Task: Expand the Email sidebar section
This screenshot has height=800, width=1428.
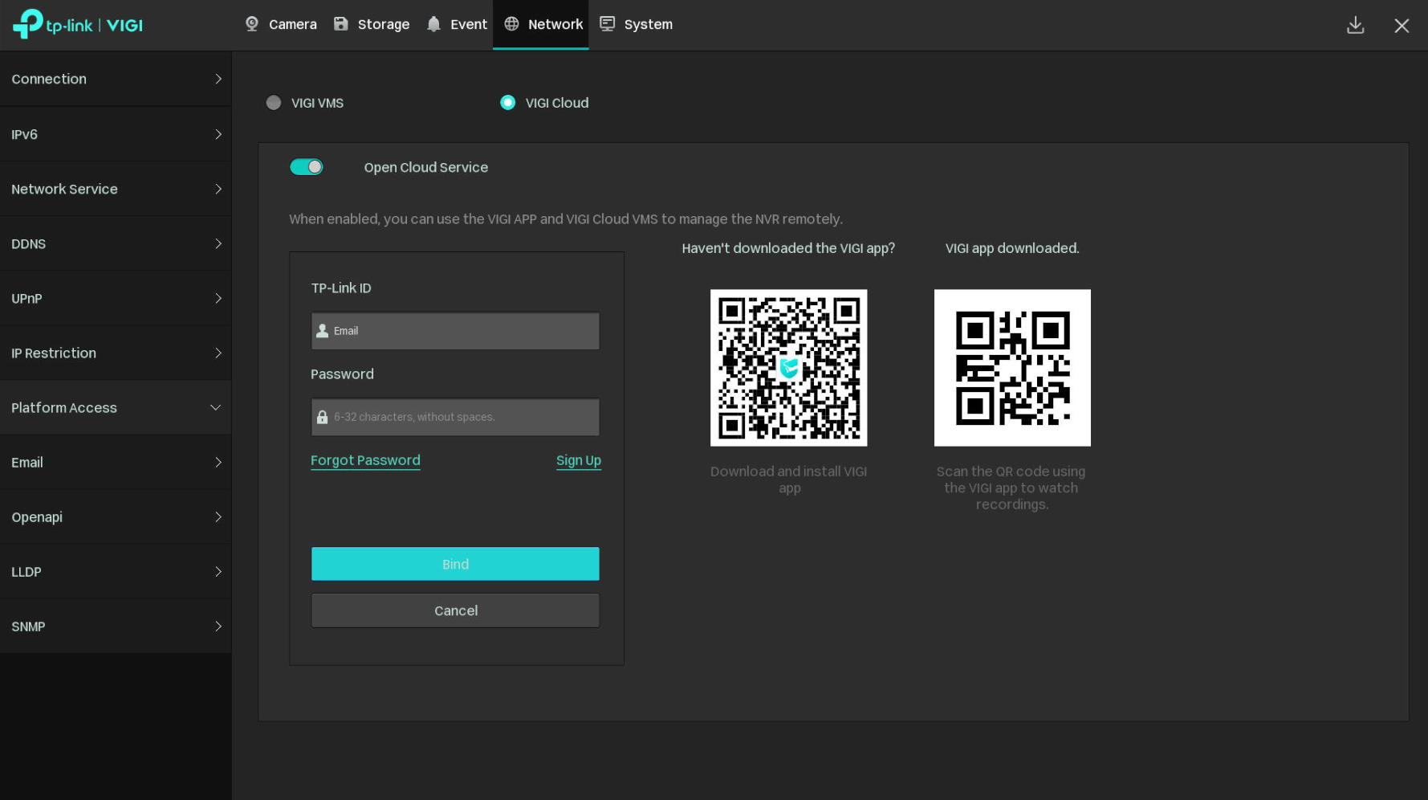Action: click(116, 462)
